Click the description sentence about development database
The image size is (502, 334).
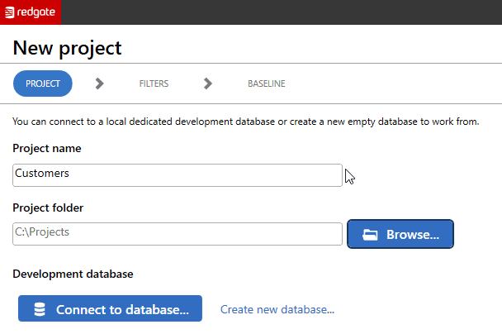click(x=245, y=122)
